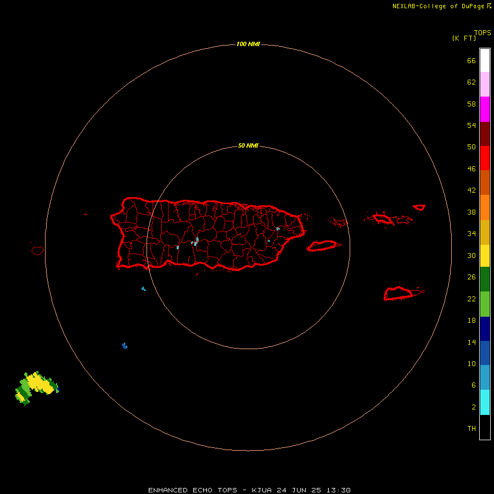Click the cyan echo pixels in central Puerto Rico
494x494 pixels.
tap(195, 242)
